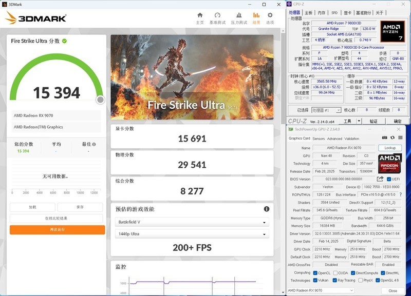Take a GPU-Z screenshot with the camera icon
This screenshot has width=411, height=296.
tap(384, 137)
